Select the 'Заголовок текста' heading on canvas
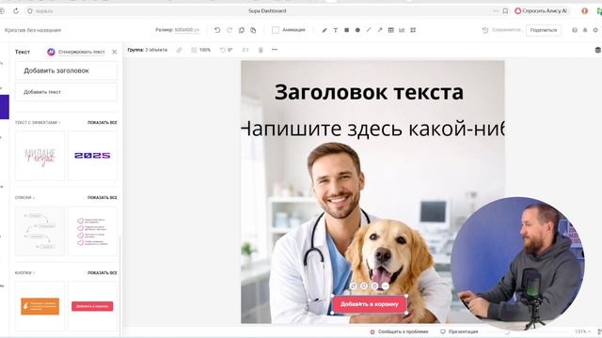The image size is (602, 338). point(369,92)
